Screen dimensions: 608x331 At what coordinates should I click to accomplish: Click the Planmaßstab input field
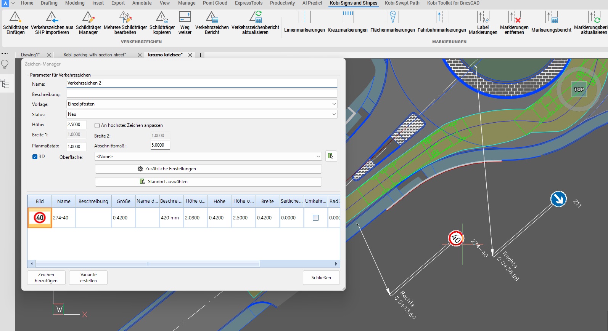(x=76, y=147)
